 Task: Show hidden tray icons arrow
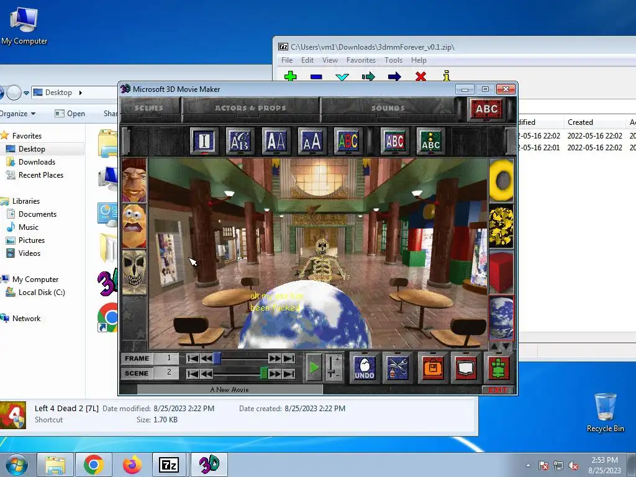coord(528,465)
